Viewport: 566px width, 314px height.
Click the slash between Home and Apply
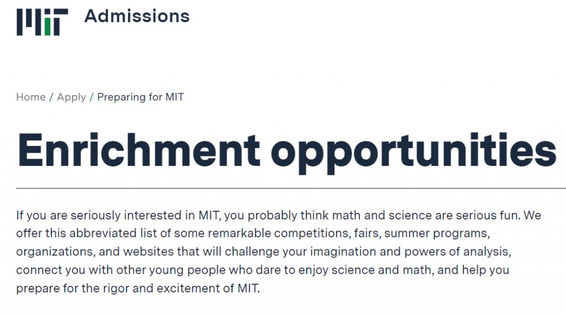click(51, 97)
